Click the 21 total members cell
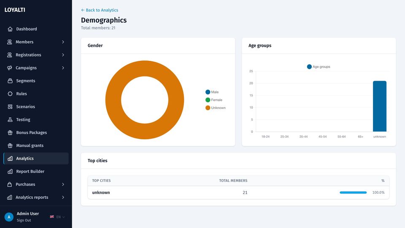 245,193
